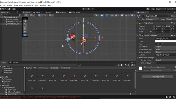Open the Layers dropdown in top toolbar
176x99 pixels.
pos(161,9)
